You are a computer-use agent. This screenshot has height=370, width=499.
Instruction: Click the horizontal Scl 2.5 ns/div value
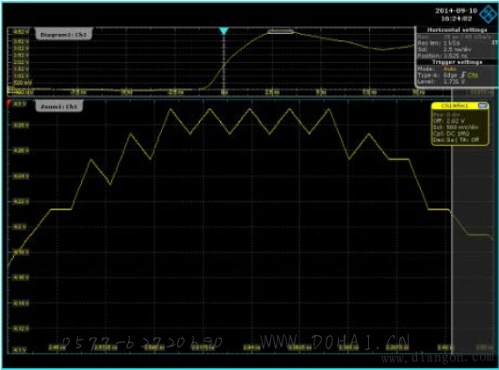[458, 49]
